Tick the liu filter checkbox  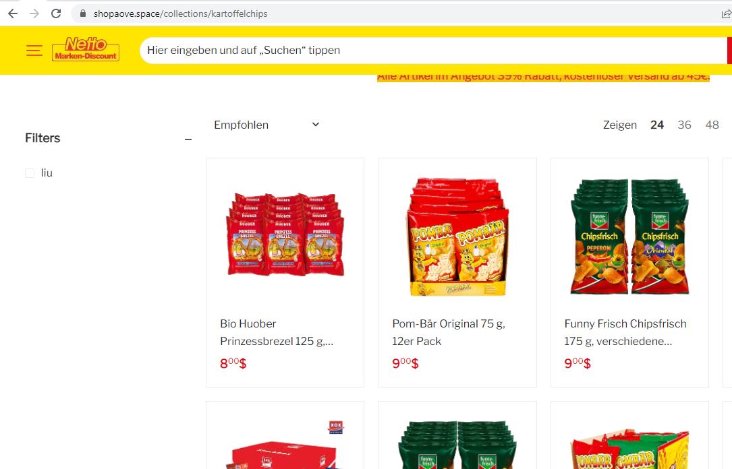[x=30, y=173]
